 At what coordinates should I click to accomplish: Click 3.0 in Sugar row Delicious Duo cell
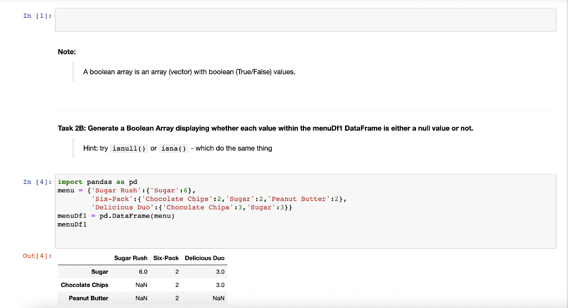tap(220, 272)
